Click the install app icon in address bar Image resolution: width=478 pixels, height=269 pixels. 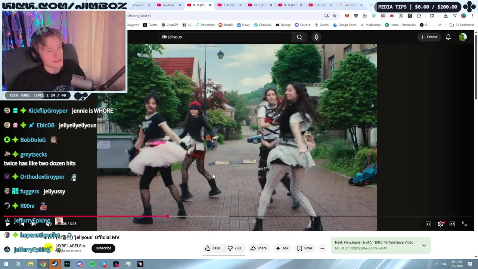[326, 16]
